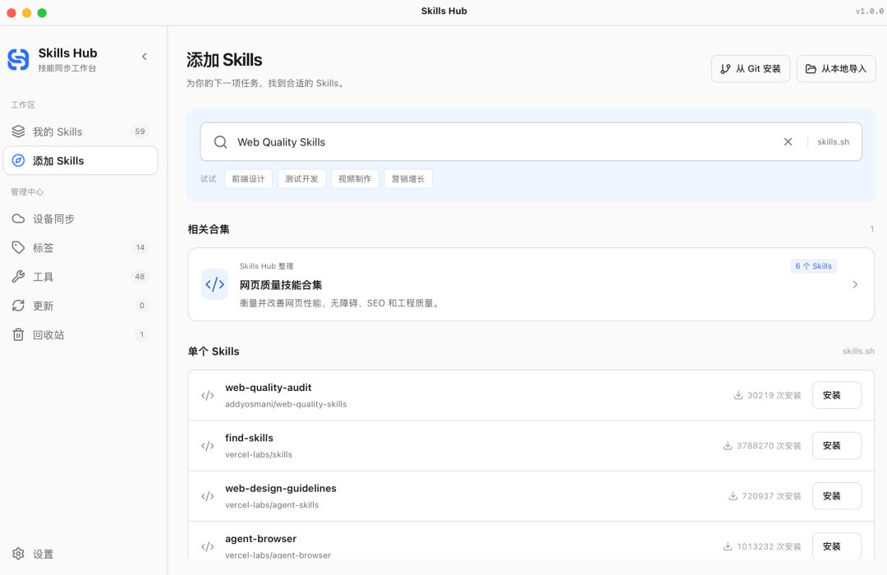Open 我的 Skills in the sidebar
The height and width of the screenshot is (575, 887).
pyautogui.click(x=80, y=131)
